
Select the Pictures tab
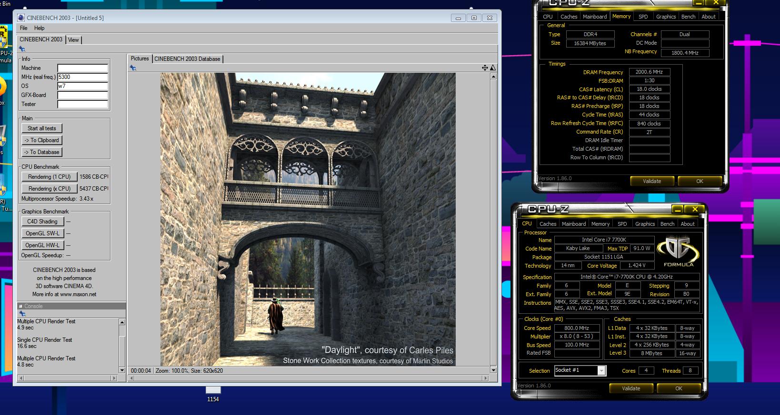(x=140, y=58)
